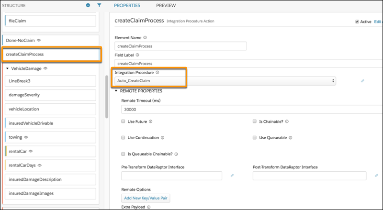
Task: Select the insuredDamageDescription element
Action: [x=50, y=179]
